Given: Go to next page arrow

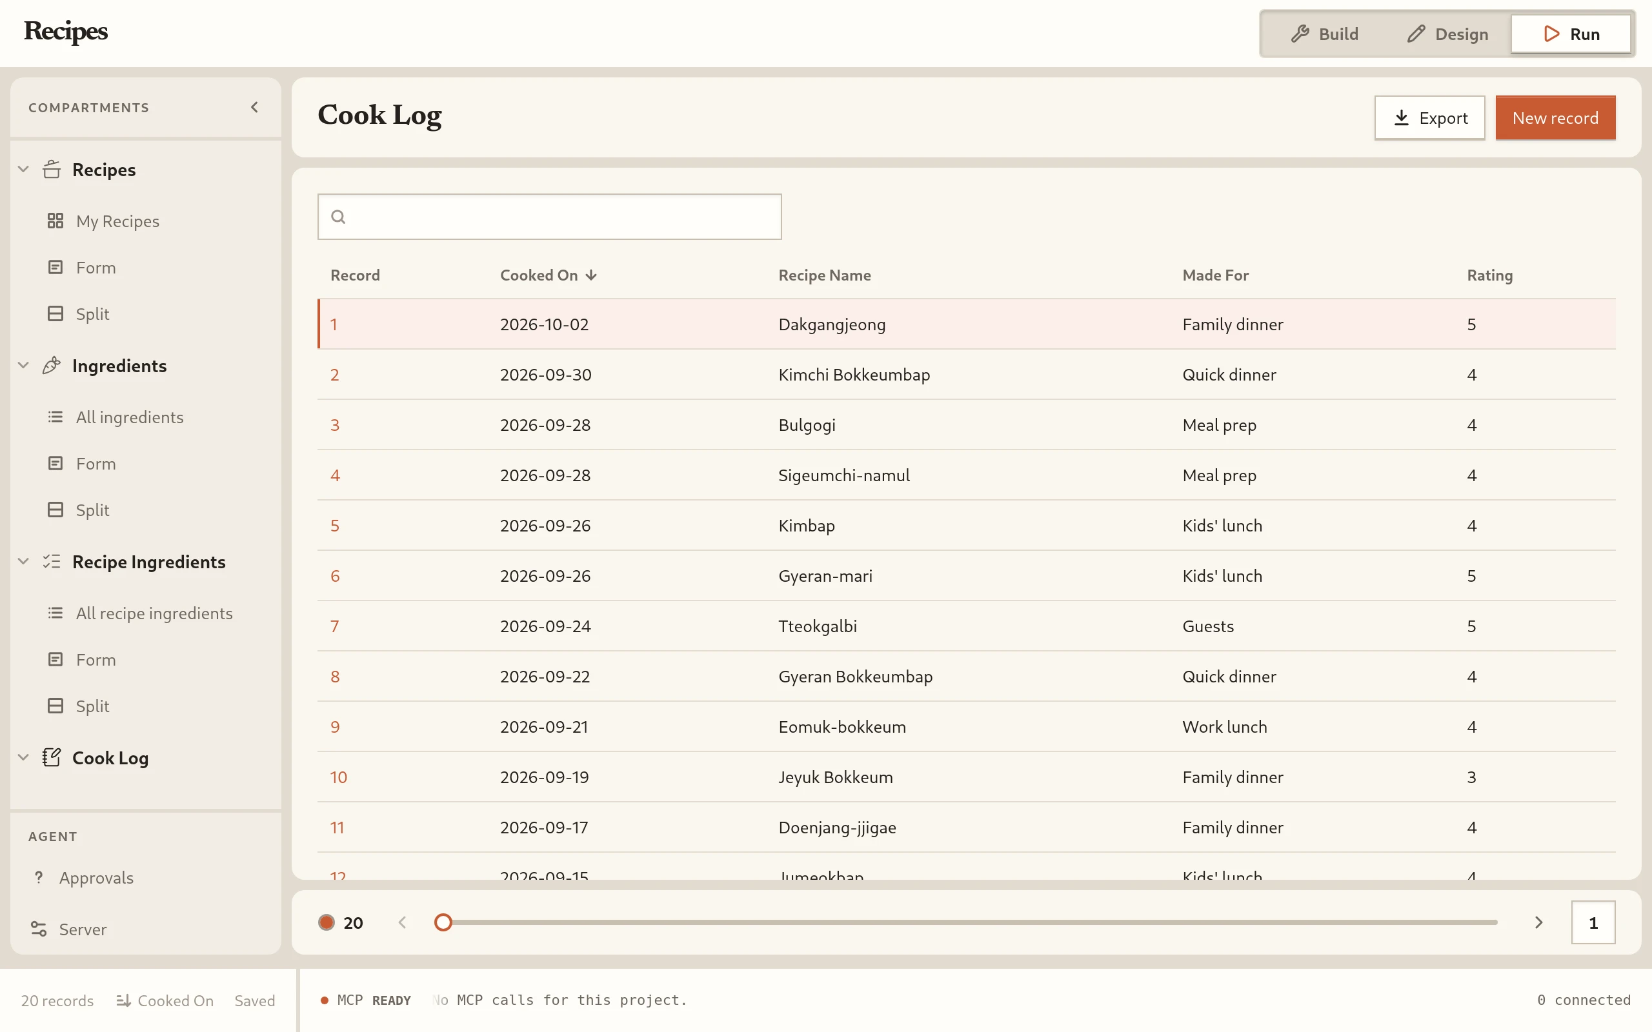Looking at the screenshot, I should 1538,922.
